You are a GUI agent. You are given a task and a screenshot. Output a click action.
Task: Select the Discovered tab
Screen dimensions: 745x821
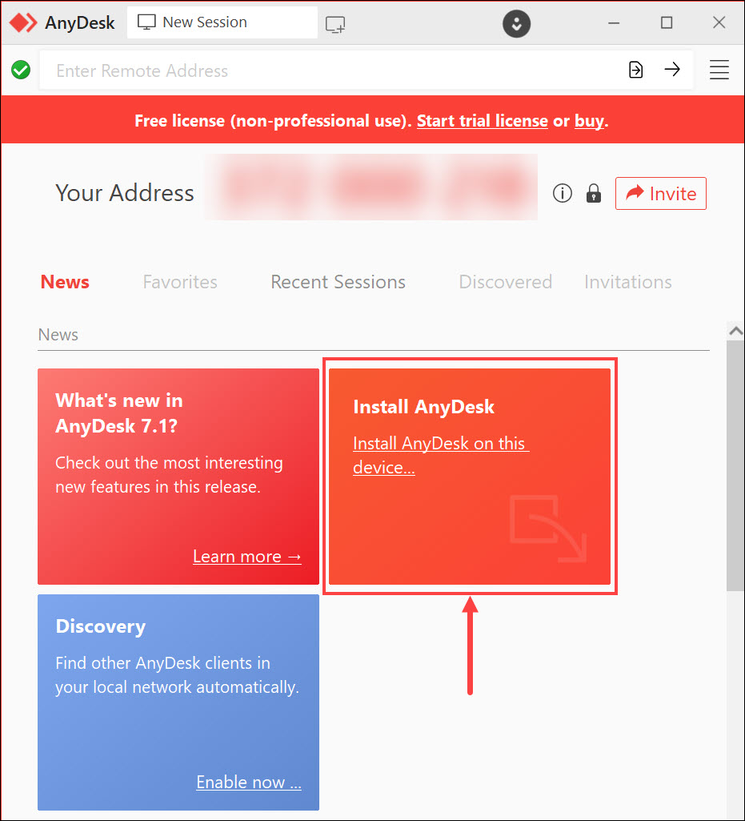505,282
